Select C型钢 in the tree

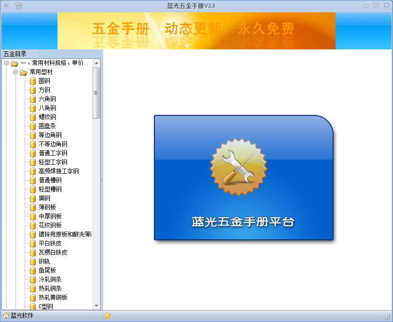pyautogui.click(x=46, y=306)
